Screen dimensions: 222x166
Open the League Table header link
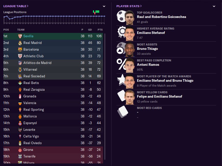click(16, 6)
